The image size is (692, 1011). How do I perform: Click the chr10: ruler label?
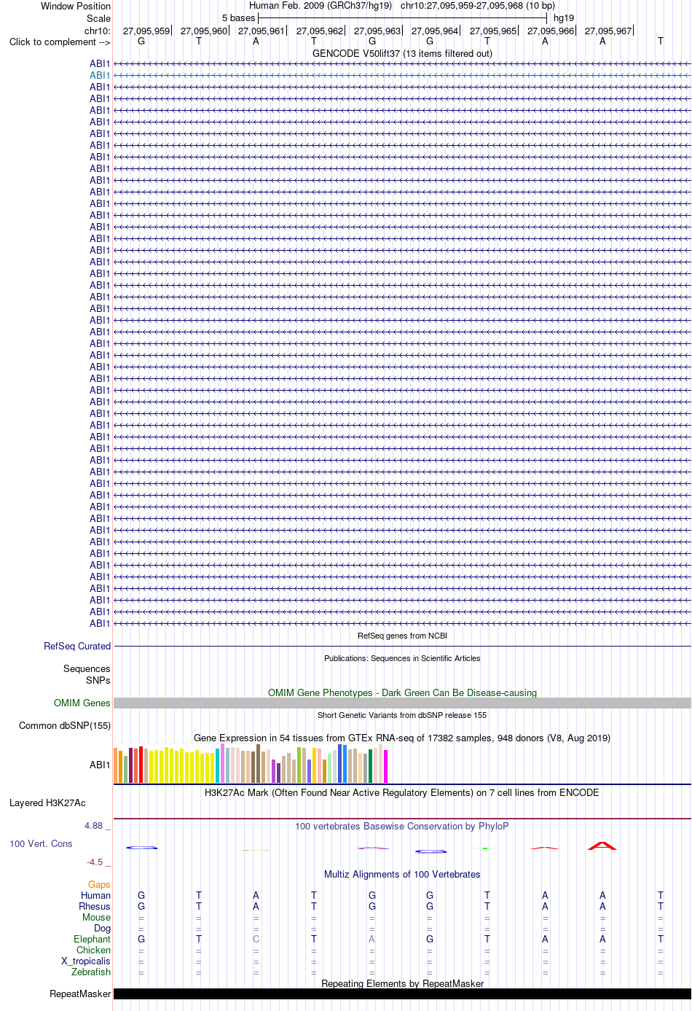click(x=98, y=31)
